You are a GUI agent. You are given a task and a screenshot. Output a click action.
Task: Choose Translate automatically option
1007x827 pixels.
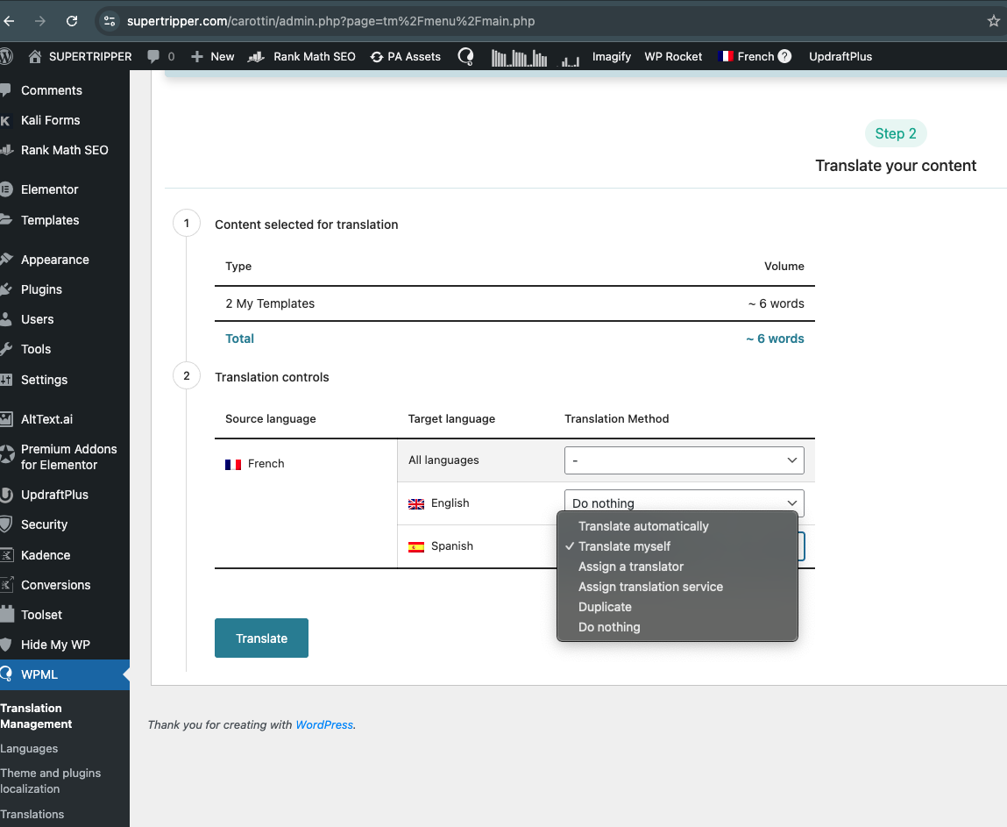point(677,526)
